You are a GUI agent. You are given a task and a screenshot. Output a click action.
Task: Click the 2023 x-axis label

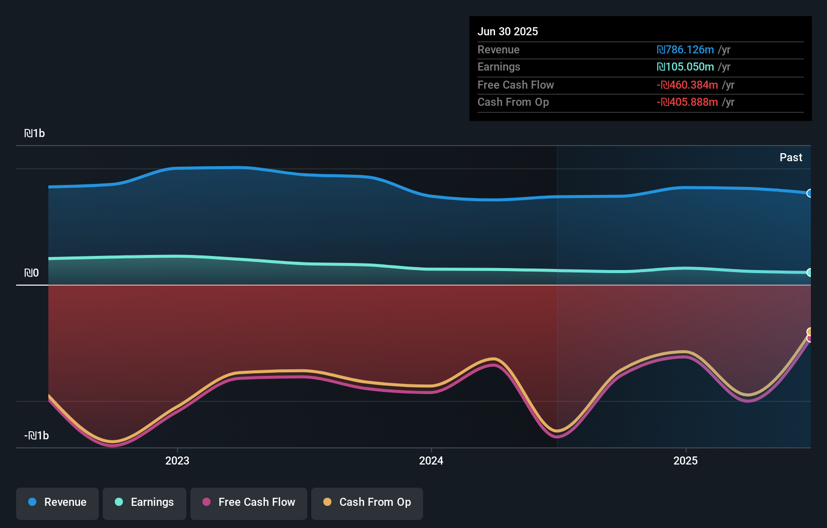click(x=177, y=460)
